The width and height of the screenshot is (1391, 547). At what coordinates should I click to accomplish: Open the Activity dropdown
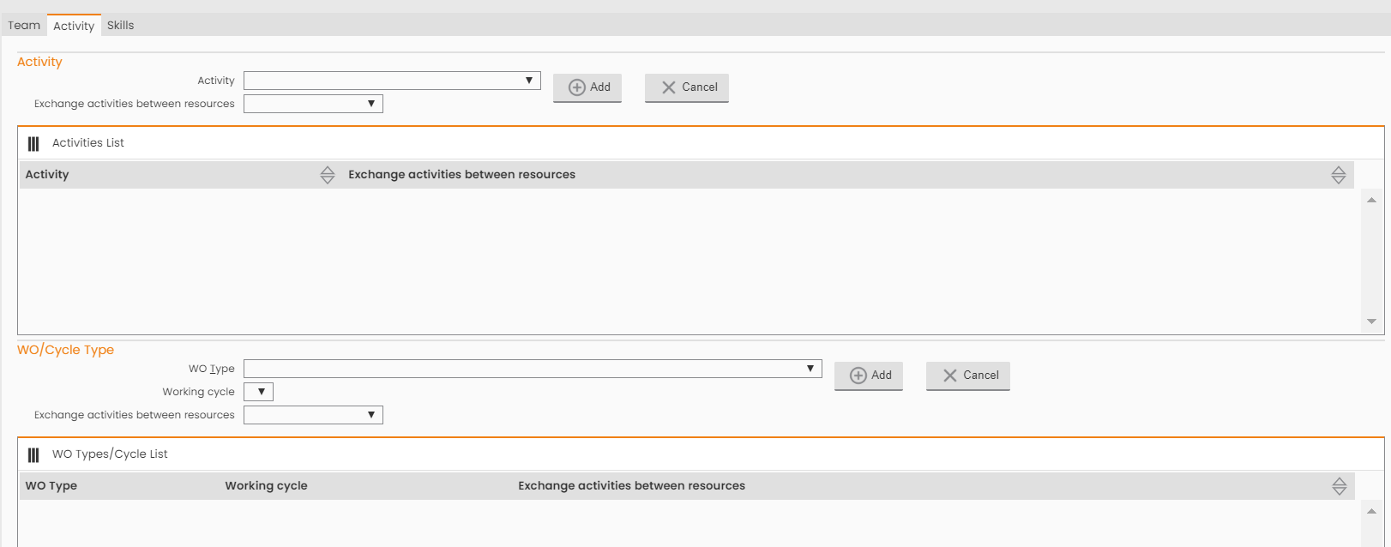(x=392, y=81)
